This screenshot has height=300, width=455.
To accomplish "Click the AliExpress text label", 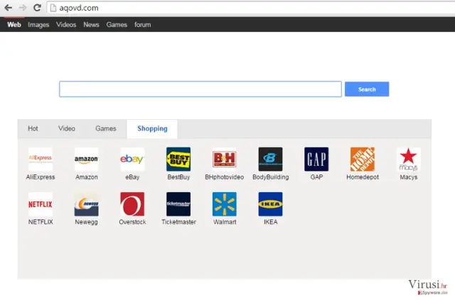I will [x=41, y=177].
